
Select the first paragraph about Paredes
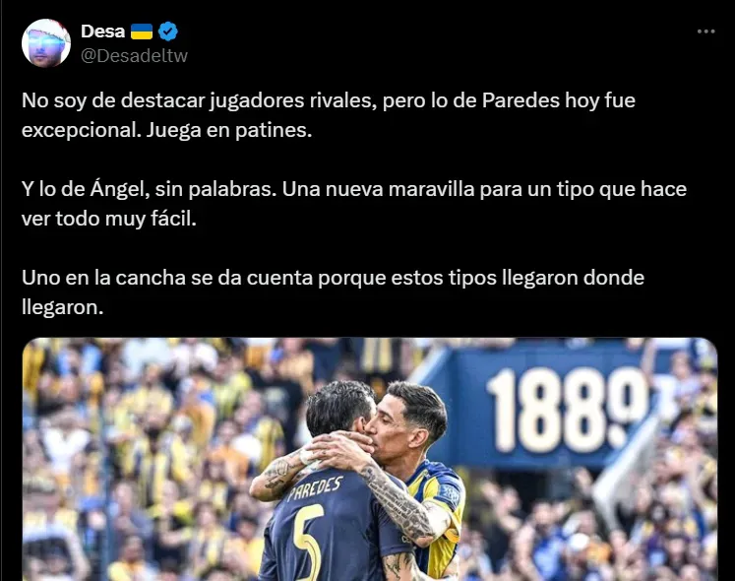329,115
